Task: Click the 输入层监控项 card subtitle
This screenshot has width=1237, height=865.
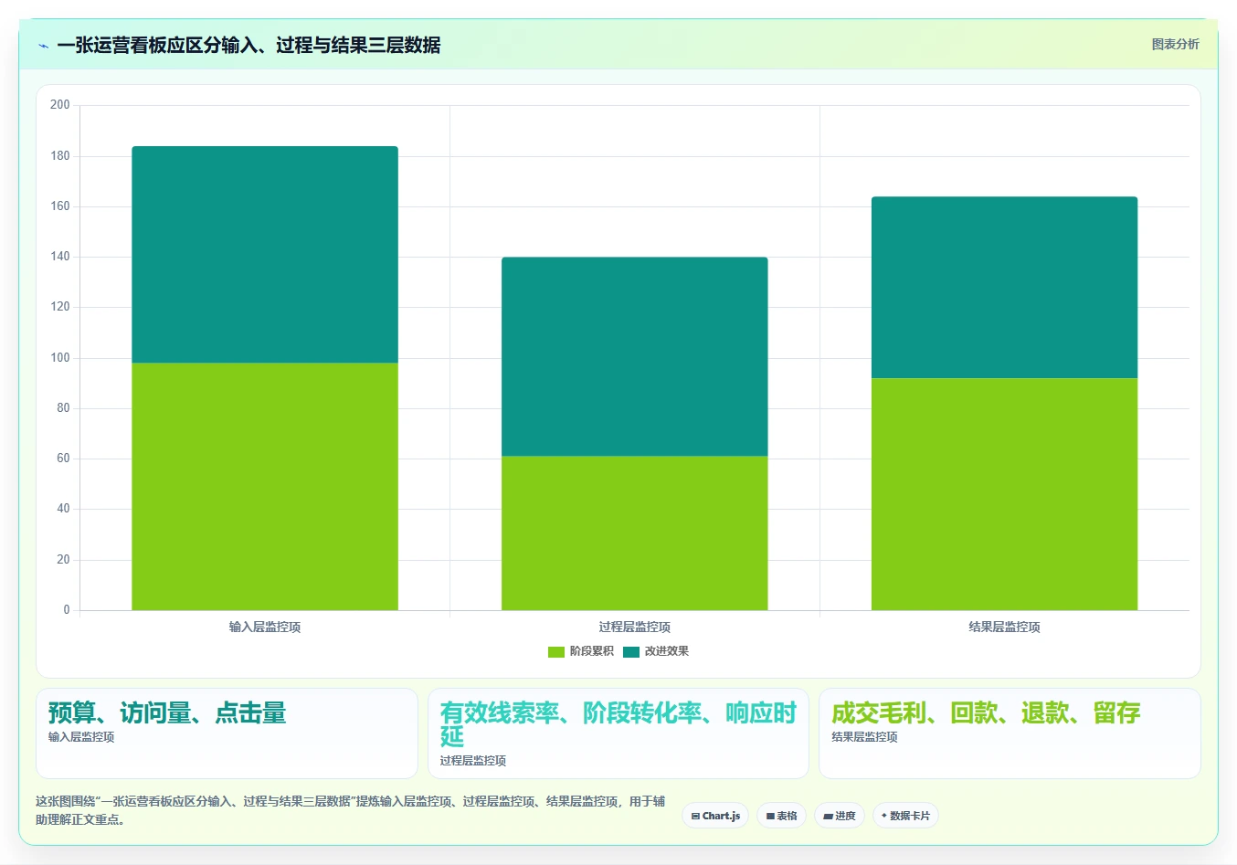Action: 81,737
